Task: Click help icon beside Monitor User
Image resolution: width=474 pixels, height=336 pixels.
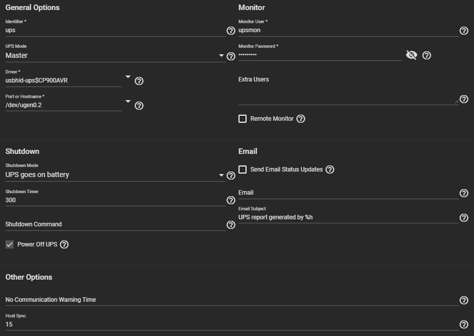Action: click(464, 31)
